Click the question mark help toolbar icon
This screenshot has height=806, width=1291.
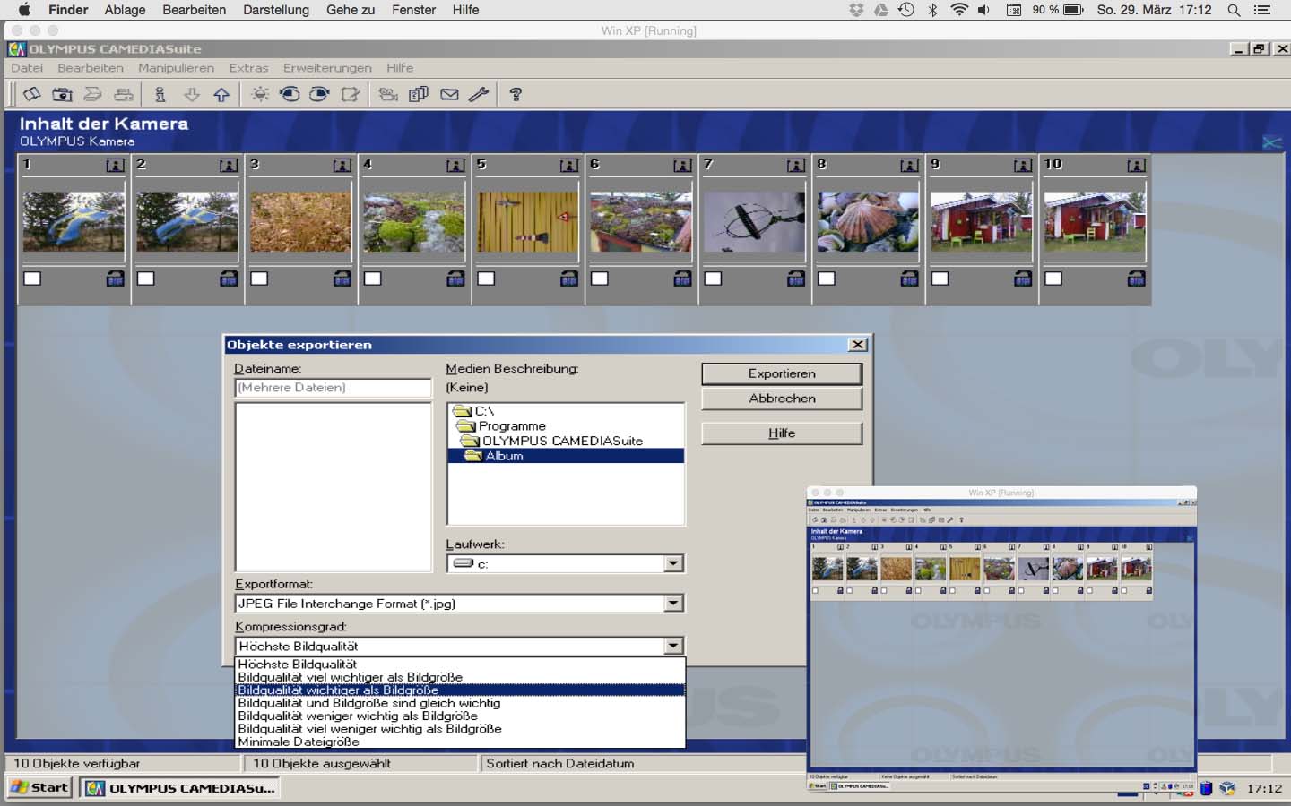click(x=516, y=94)
